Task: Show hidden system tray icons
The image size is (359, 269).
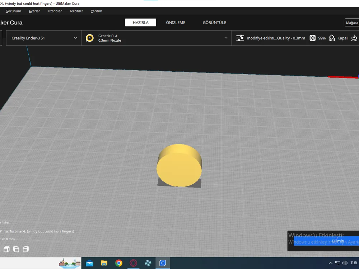Action: (x=330, y=263)
